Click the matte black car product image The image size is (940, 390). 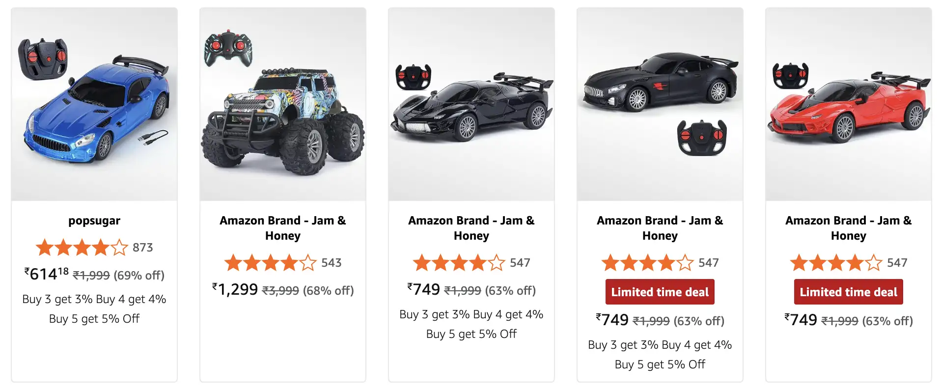click(653, 88)
